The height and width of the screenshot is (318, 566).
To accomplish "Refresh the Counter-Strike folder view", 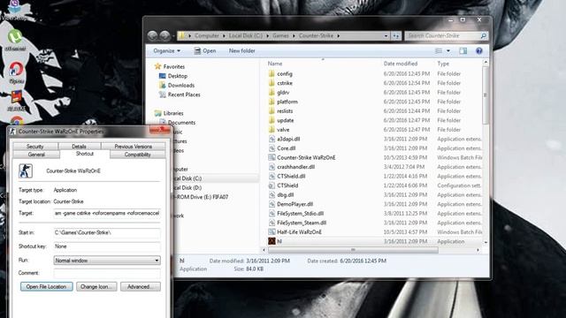I will (x=396, y=35).
